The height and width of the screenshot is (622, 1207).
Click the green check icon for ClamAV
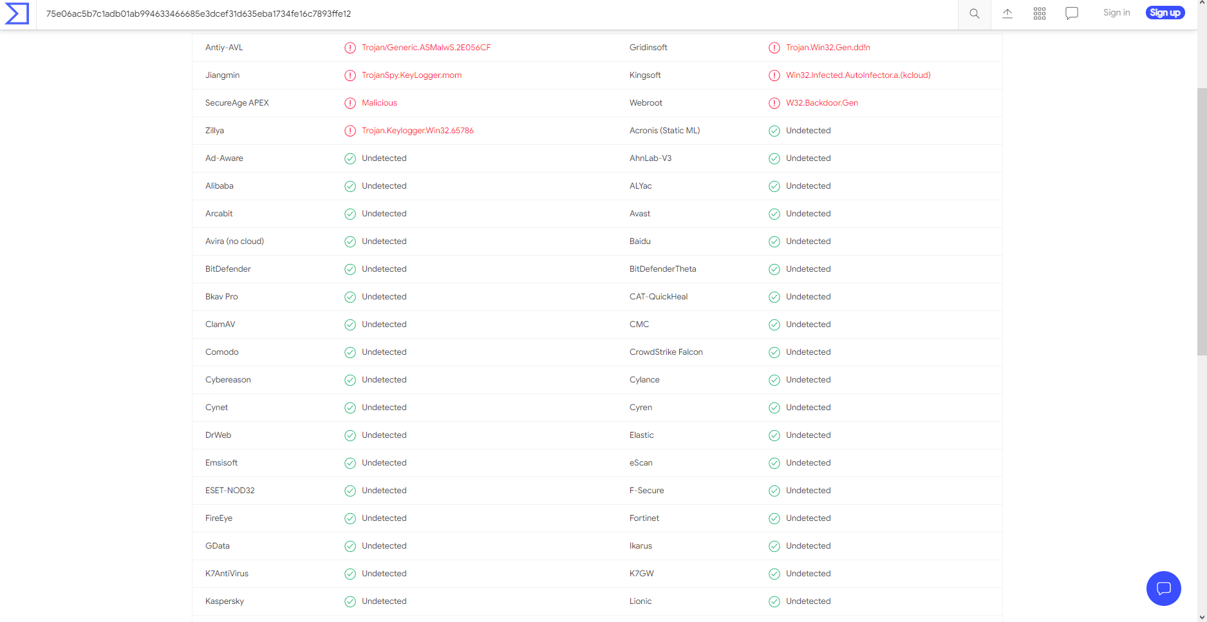(350, 325)
